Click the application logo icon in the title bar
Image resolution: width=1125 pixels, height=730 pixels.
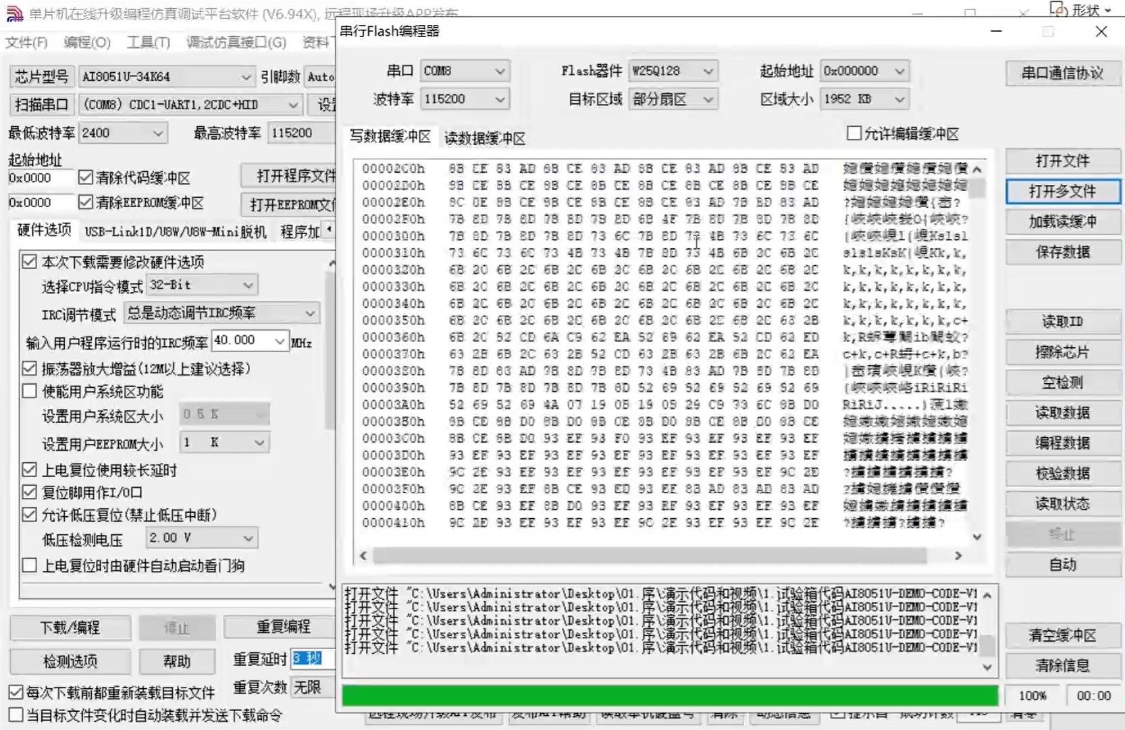[x=14, y=11]
